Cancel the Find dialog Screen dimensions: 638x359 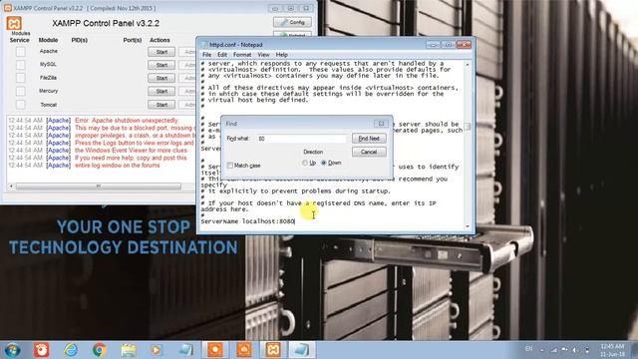tap(369, 152)
